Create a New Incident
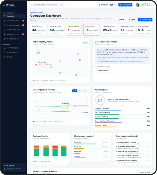 pyautogui.click(x=145, y=20)
